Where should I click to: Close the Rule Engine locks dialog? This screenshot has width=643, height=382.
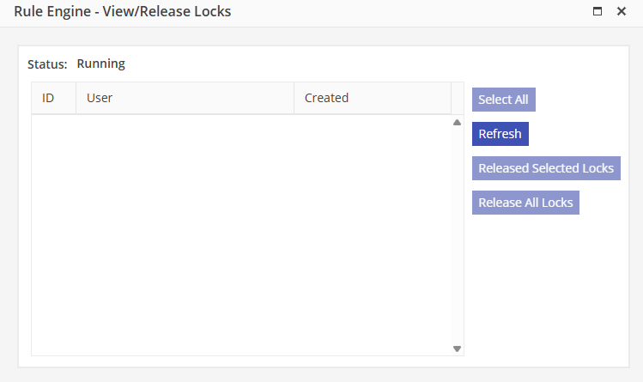tap(622, 12)
